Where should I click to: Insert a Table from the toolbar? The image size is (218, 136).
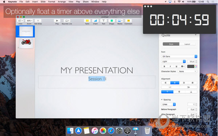87,21
